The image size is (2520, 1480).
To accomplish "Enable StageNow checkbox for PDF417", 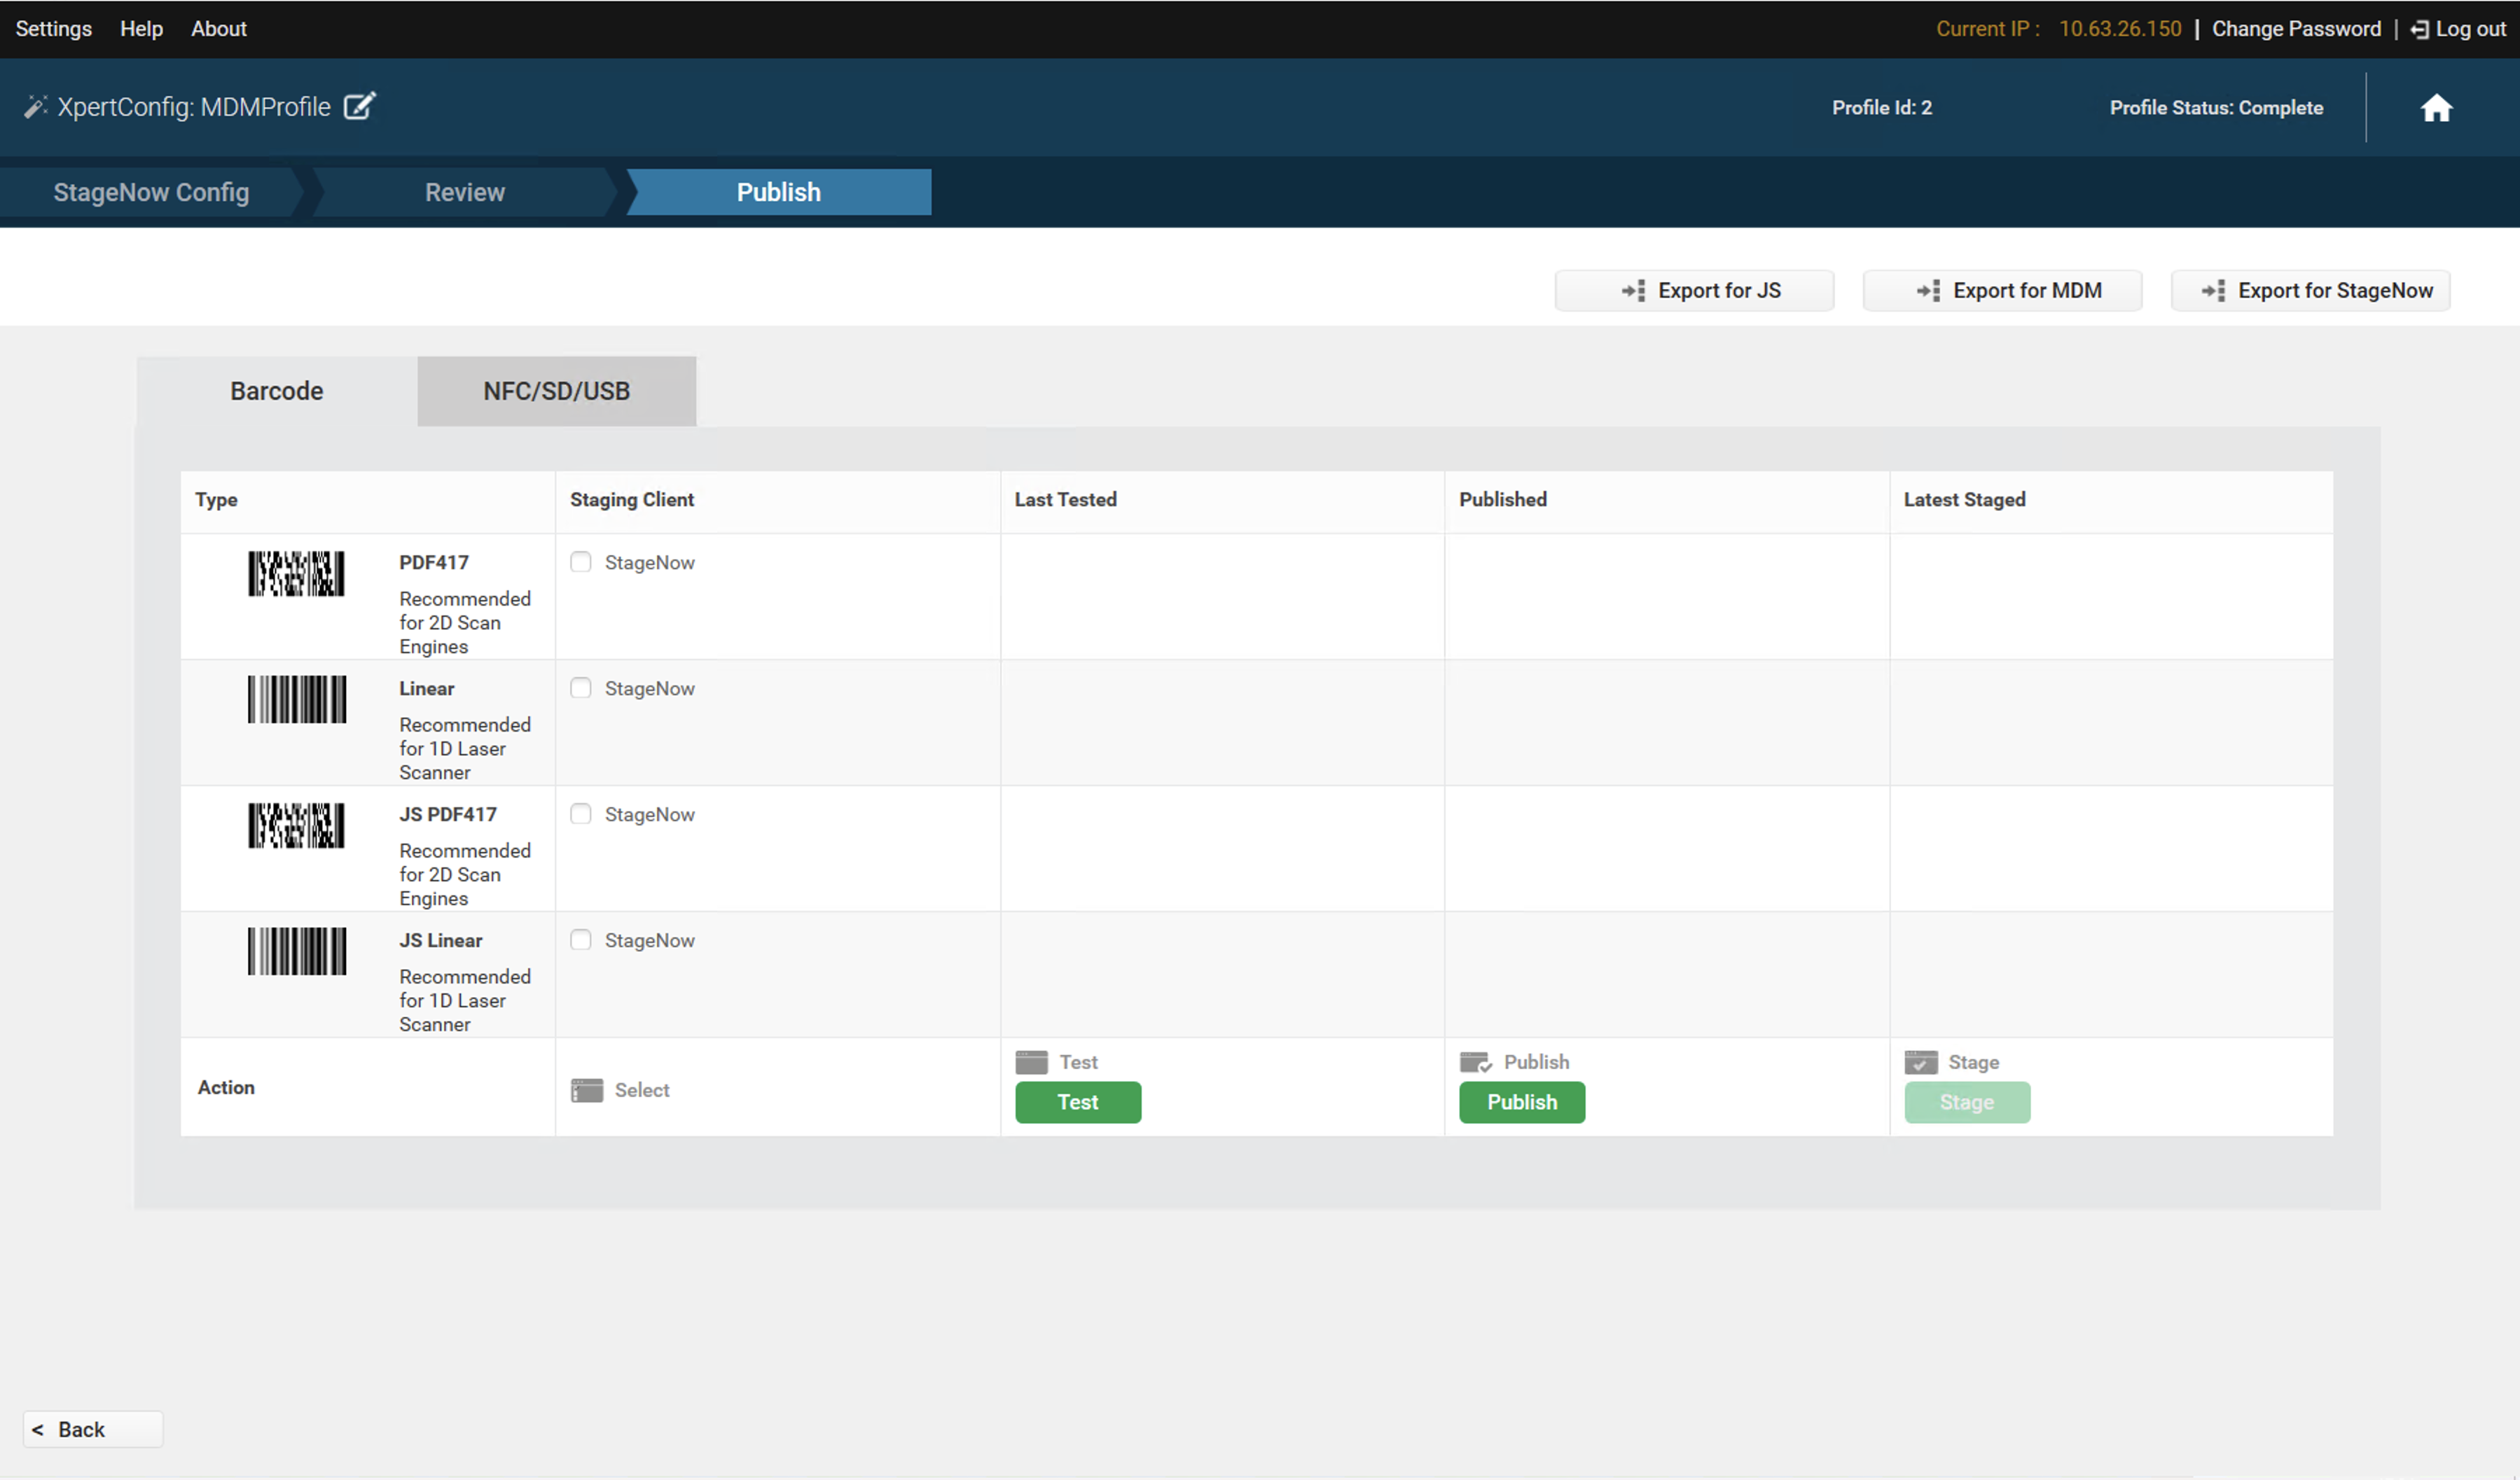I will (x=581, y=561).
